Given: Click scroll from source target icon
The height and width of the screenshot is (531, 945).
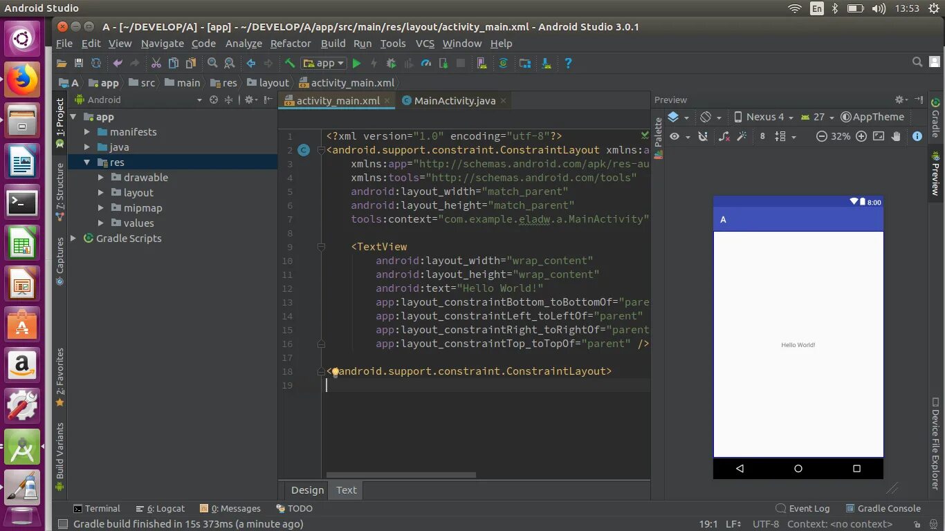Looking at the screenshot, I should [x=214, y=100].
